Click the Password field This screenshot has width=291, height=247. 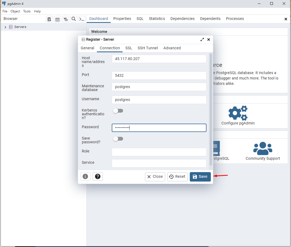point(159,128)
